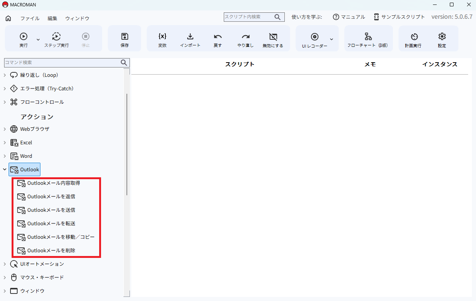Select Outlook tree item
The image size is (476, 301).
tap(24, 169)
